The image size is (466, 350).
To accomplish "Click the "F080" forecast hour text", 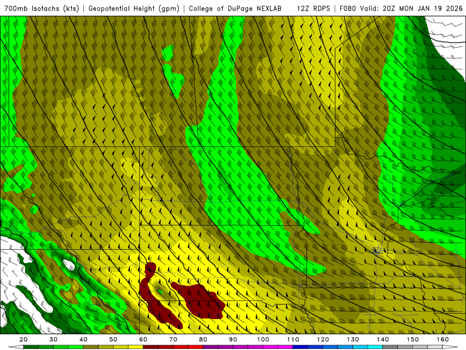I will tap(348, 8).
